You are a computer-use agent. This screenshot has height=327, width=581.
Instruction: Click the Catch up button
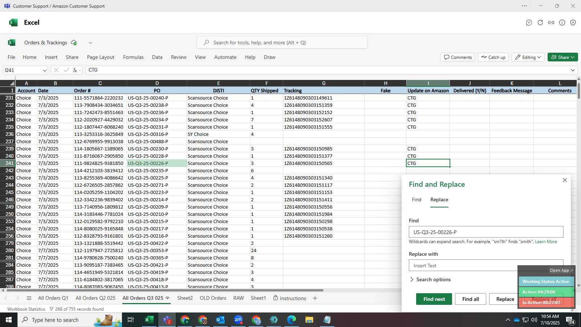click(493, 57)
